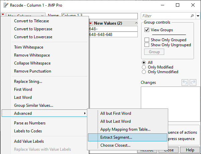
Task: Enable Show Only Ungrouped checkbox
Action: pyautogui.click(x=147, y=45)
